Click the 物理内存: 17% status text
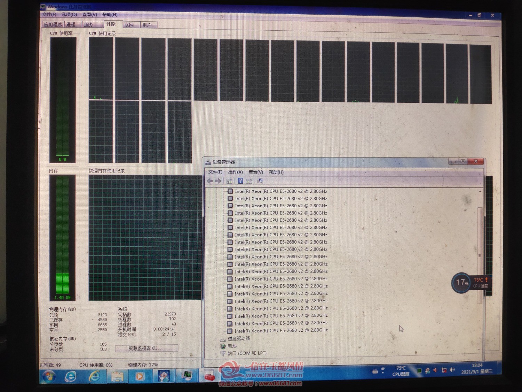Viewport: 522px width, 392px height. (143, 365)
